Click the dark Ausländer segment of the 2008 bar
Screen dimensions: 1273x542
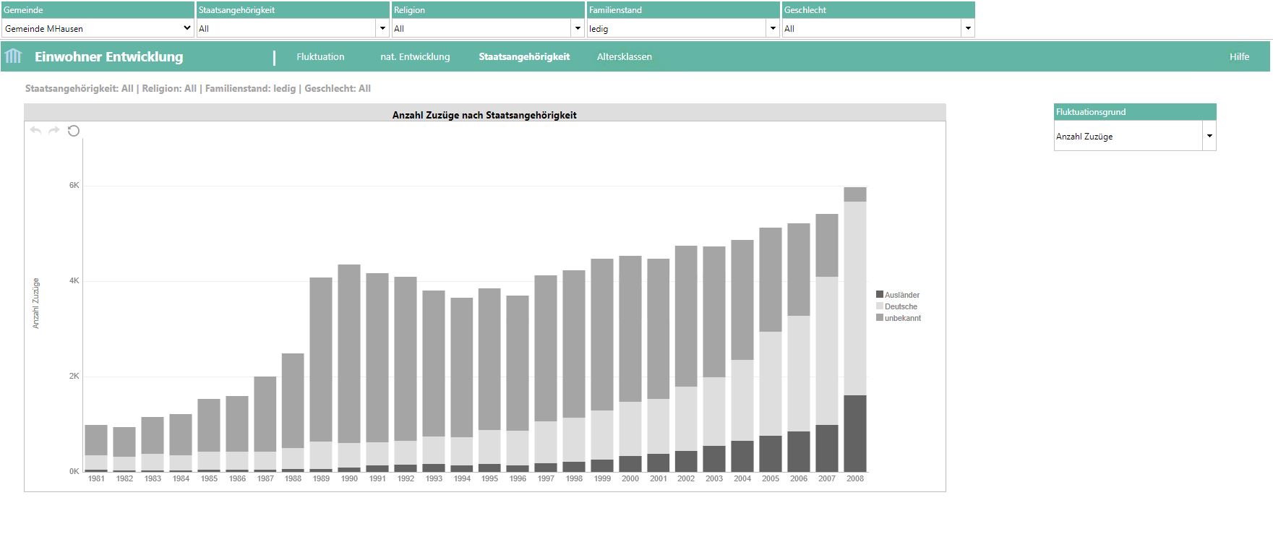[855, 434]
